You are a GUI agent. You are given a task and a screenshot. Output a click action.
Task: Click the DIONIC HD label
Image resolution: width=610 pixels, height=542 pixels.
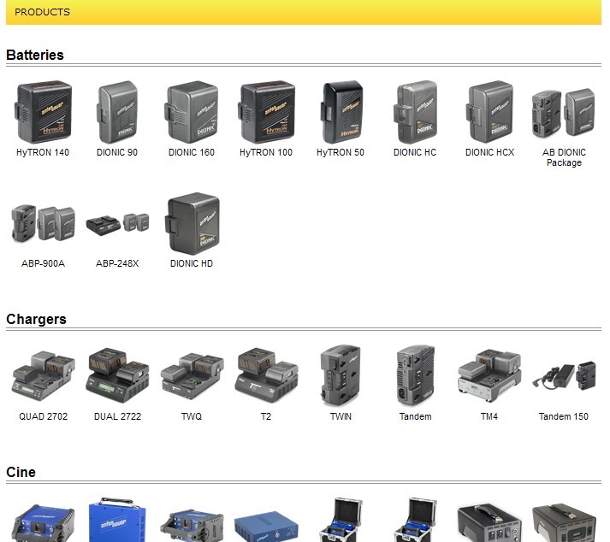(192, 263)
